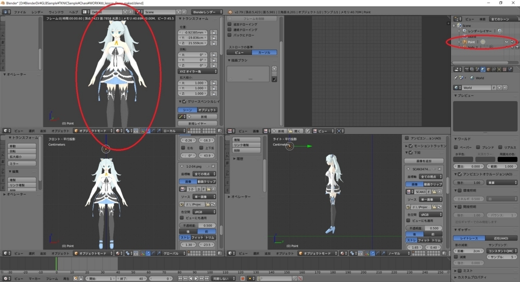Viewport: 520px width, 282px height.
Task: Click the 移動 button in the tool shelf
Action: coord(22,146)
